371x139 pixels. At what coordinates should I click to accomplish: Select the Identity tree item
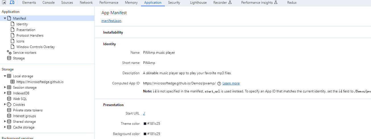[x=22, y=24]
